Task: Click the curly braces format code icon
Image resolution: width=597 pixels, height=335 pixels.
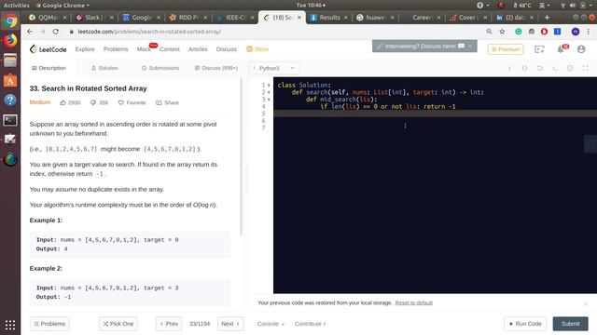Action: [524, 68]
